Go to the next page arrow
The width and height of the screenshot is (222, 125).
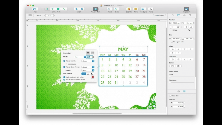click(x=54, y=15)
